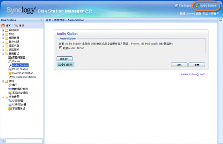Screen dimensions: 223x144
Task: Select the USB hard disk tree item
Action: [x=18, y=101]
